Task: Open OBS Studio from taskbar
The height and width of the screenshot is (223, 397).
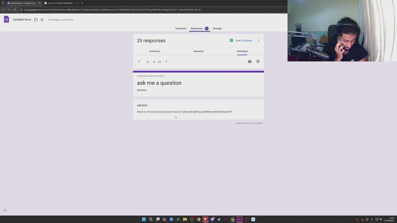Action: point(192,219)
